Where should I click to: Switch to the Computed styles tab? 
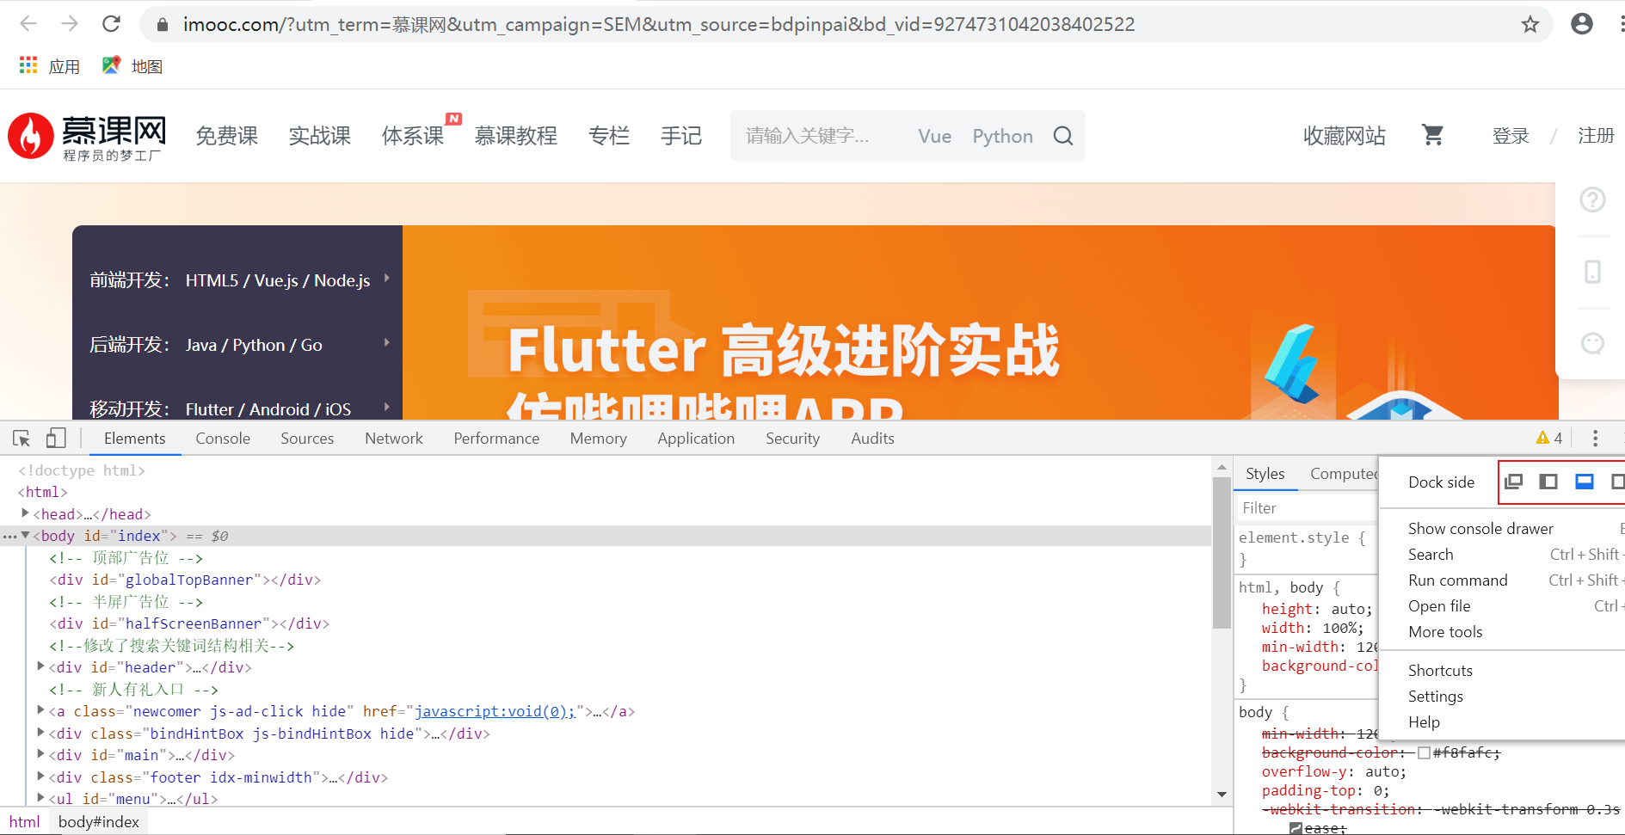pyautogui.click(x=1344, y=474)
